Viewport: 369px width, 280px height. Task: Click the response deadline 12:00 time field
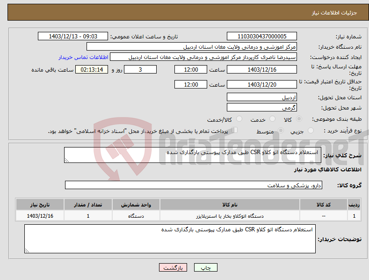pyautogui.click(x=191, y=69)
